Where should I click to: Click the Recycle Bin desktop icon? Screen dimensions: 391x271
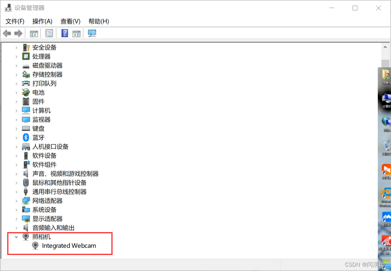pos(387,148)
